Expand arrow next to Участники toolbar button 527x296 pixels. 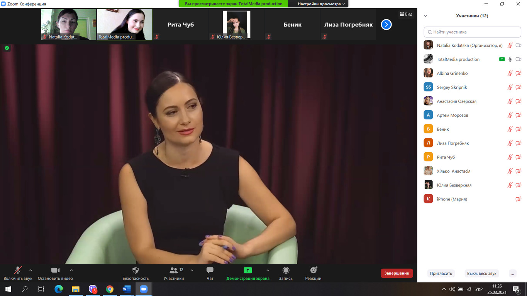click(x=192, y=270)
